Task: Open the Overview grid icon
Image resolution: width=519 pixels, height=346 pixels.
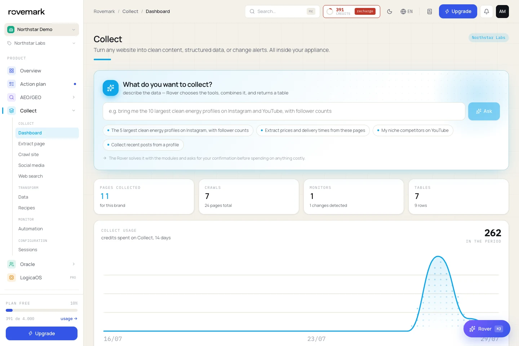Action: (12, 71)
